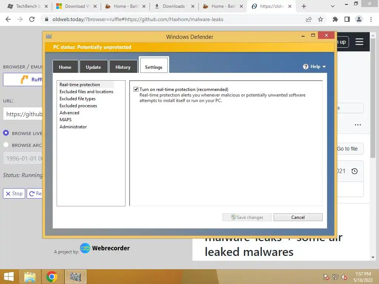Select Excluded file types

77,98
